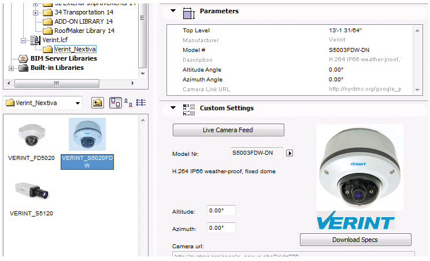
Task: Select the Altitude Angle parameter row
Action: (291, 69)
